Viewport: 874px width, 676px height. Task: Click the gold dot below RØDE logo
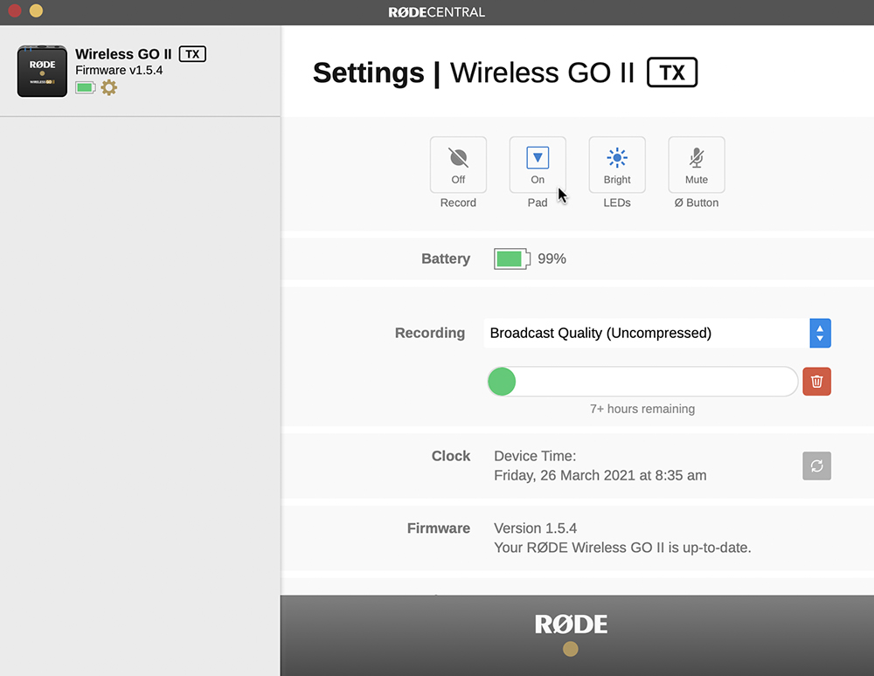tap(571, 649)
